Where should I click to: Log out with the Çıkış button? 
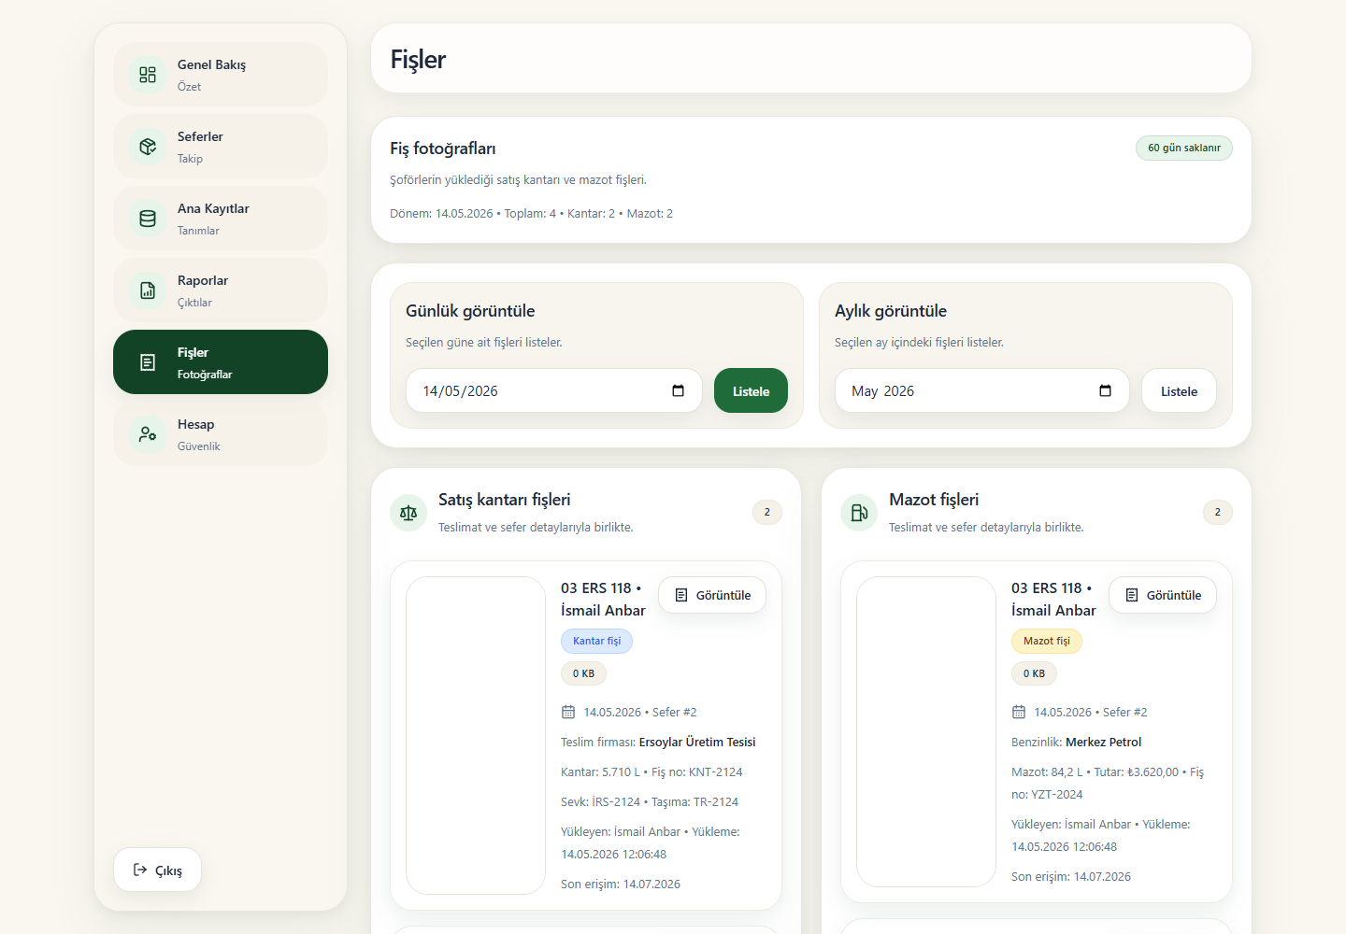[157, 870]
